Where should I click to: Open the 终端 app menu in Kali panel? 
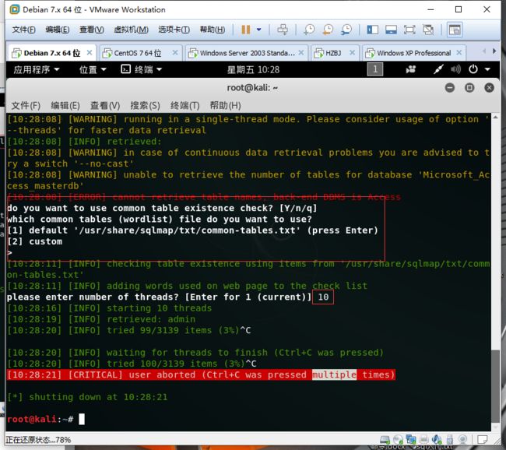(x=142, y=69)
